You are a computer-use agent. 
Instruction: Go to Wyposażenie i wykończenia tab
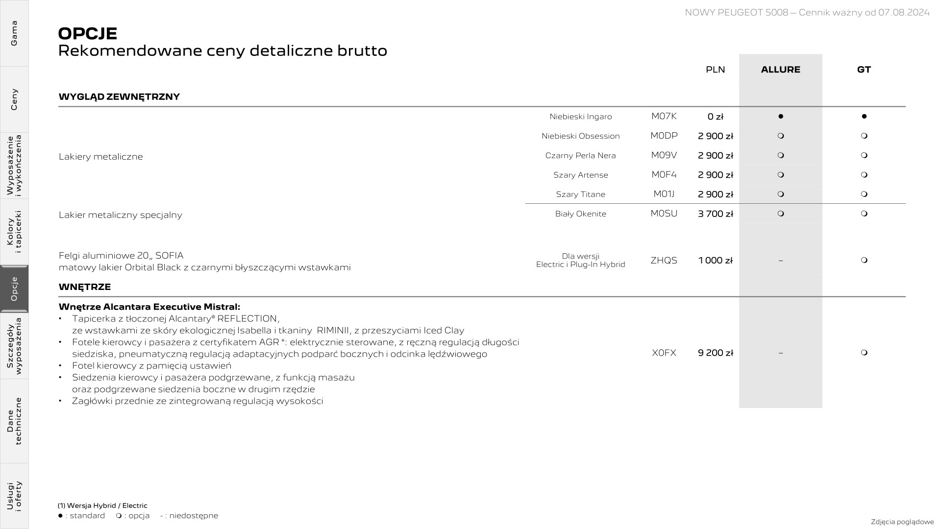tap(14, 166)
